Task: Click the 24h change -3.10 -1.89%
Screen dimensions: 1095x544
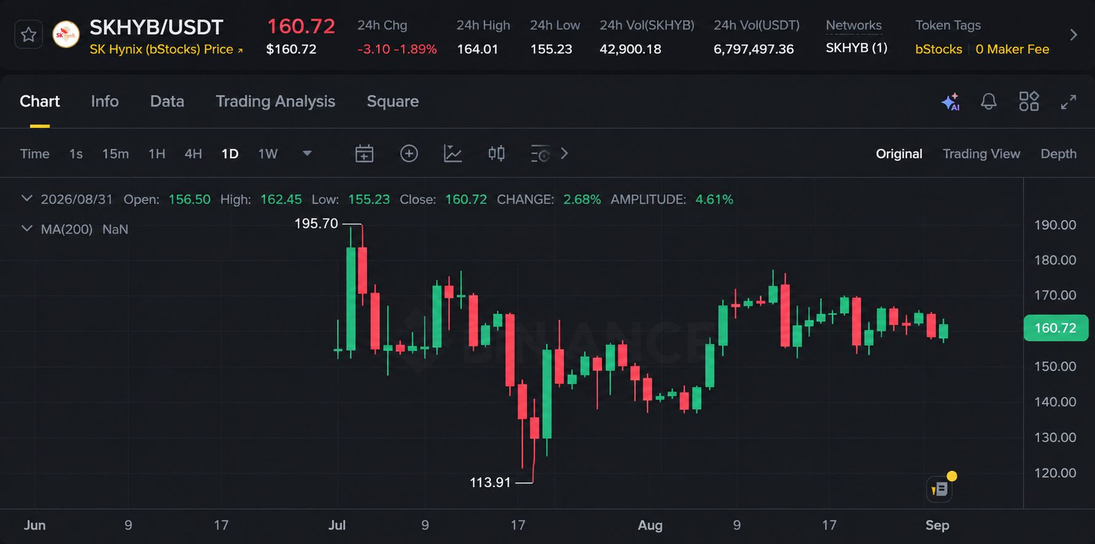Action: click(x=397, y=49)
